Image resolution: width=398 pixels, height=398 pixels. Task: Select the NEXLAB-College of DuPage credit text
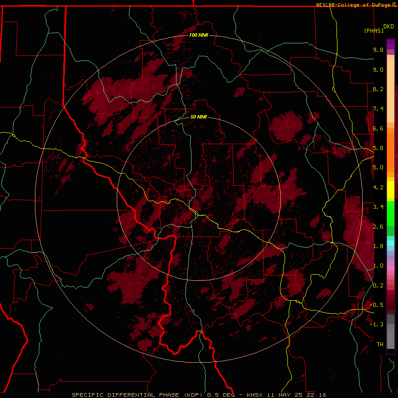(x=354, y=5)
